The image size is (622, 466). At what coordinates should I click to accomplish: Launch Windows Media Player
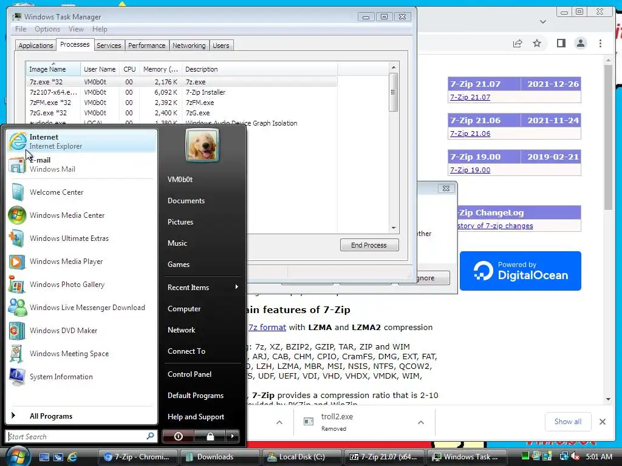[81, 262]
